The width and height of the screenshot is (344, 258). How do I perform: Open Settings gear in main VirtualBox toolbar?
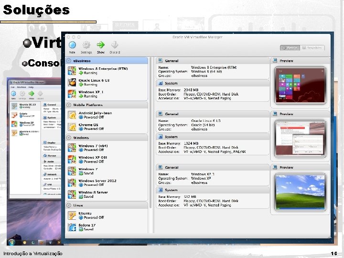click(x=86, y=45)
